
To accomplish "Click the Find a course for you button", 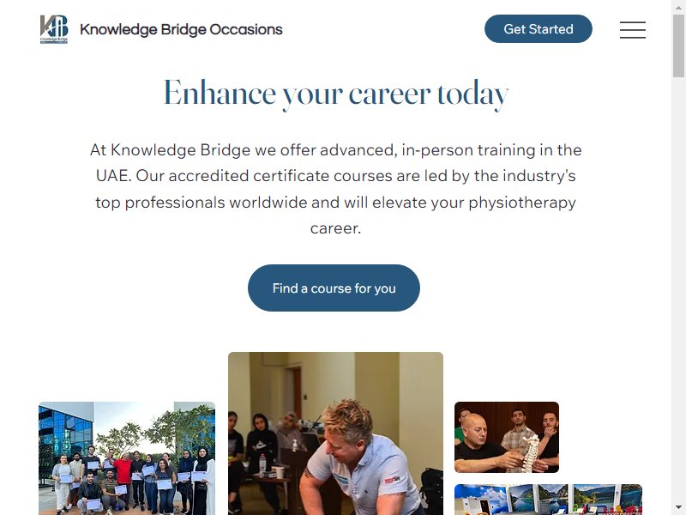I will click(334, 288).
